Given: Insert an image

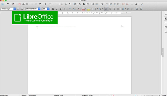Looking at the screenshot, I should (80, 4).
